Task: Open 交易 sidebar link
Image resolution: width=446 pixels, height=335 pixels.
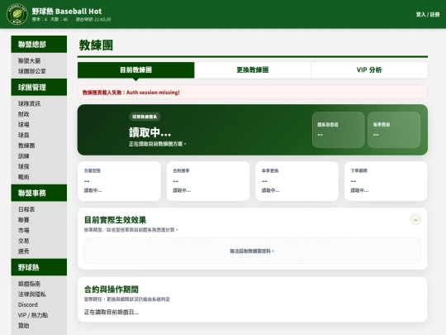Action: tap(24, 241)
